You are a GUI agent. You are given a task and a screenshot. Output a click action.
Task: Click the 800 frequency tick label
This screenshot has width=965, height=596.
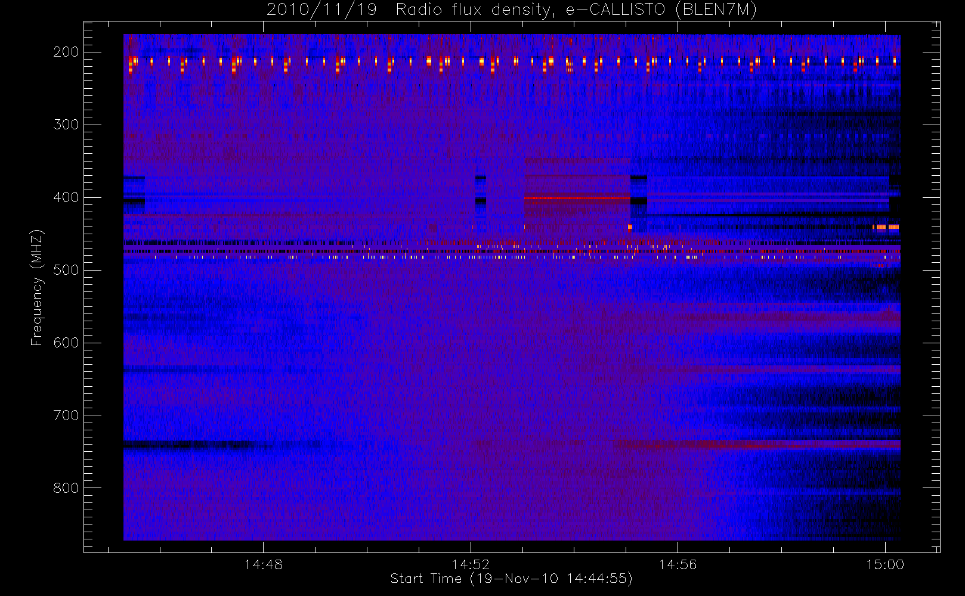66,488
